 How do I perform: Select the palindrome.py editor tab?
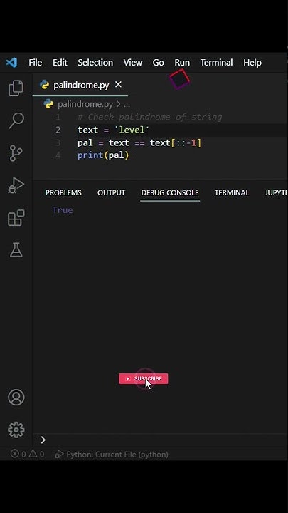80,85
